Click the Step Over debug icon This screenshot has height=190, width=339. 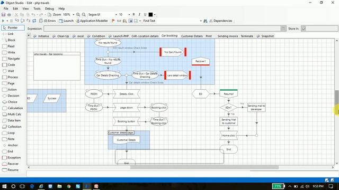point(22,21)
